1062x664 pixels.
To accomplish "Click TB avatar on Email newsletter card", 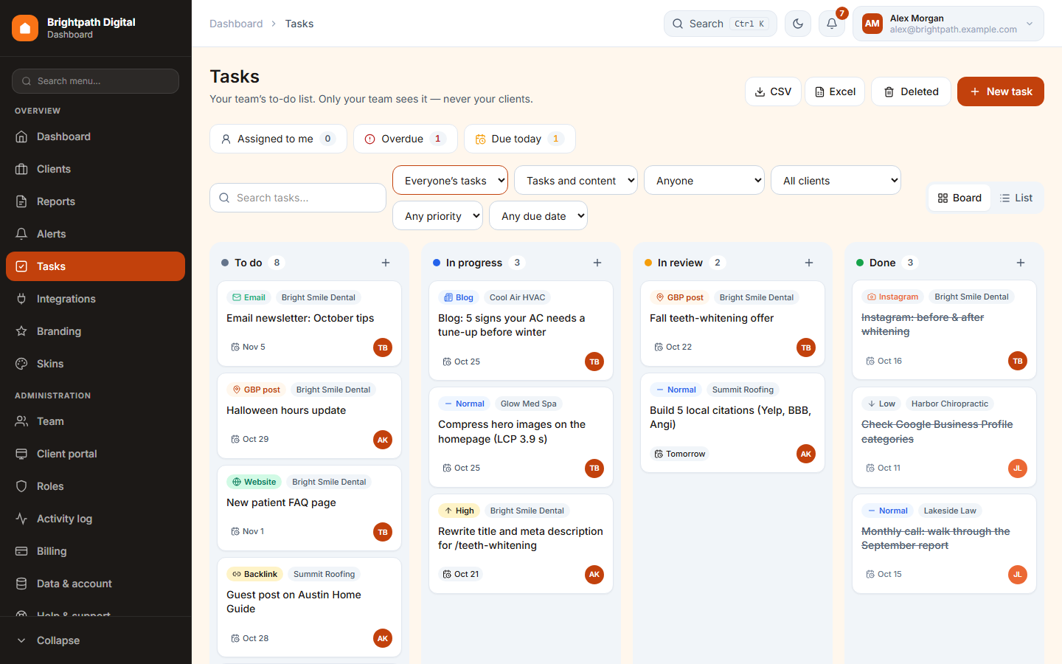I will click(383, 347).
